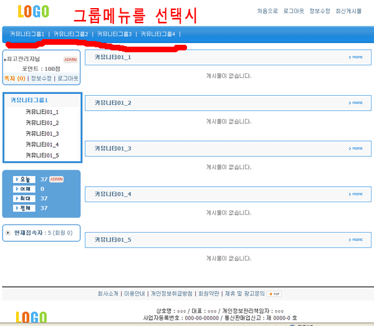Open MORE for the 커뮤니티01_2 board
The width and height of the screenshot is (374, 326).
click(x=355, y=103)
